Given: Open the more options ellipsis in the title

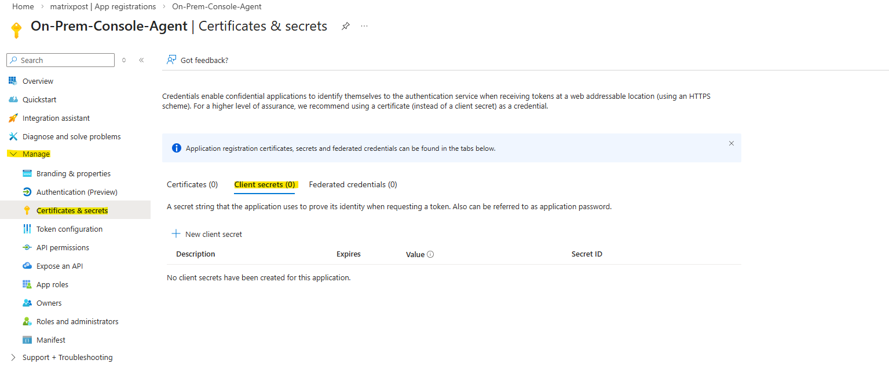Looking at the screenshot, I should pos(364,26).
